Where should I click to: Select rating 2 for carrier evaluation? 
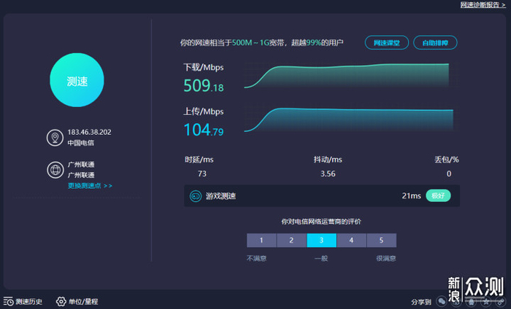pos(291,240)
